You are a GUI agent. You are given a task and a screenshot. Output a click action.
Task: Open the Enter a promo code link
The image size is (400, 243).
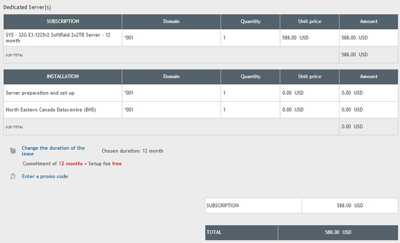point(44,176)
